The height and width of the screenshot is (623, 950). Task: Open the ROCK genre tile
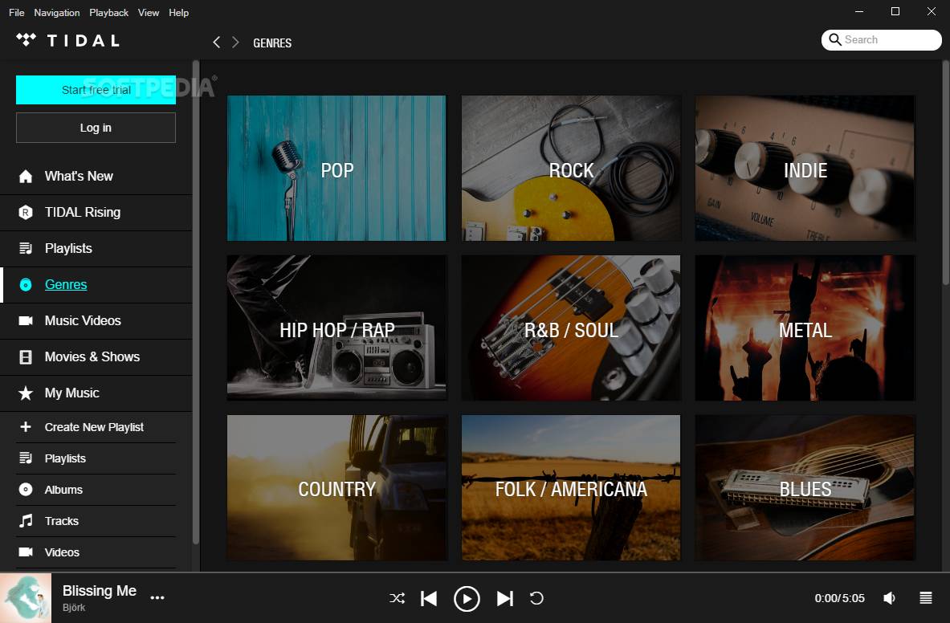(571, 168)
